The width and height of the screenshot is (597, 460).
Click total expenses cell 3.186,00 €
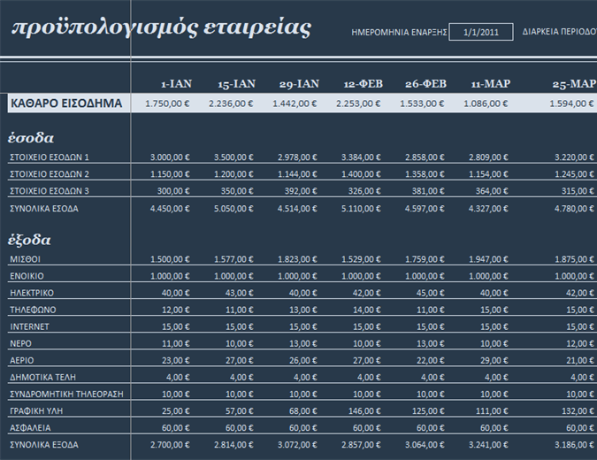[x=574, y=445]
